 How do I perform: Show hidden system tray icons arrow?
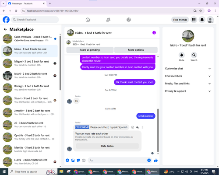pyautogui.click(x=178, y=171)
